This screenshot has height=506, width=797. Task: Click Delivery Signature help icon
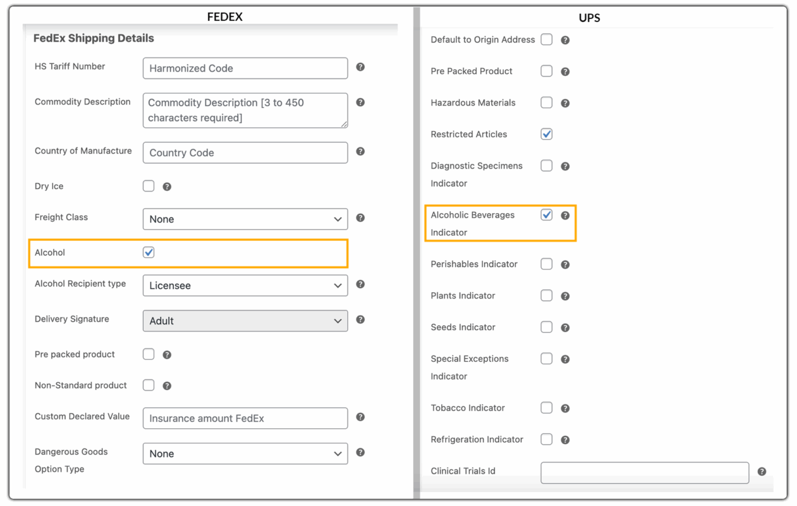[360, 320]
